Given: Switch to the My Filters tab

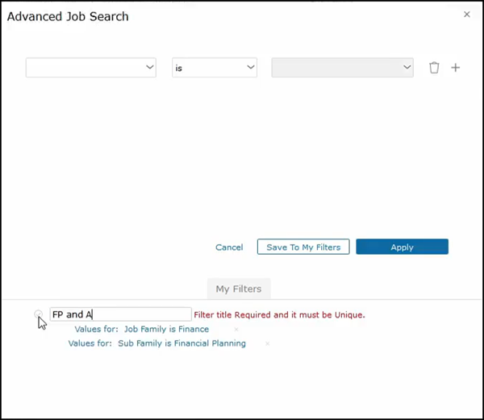Looking at the screenshot, I should [x=239, y=288].
